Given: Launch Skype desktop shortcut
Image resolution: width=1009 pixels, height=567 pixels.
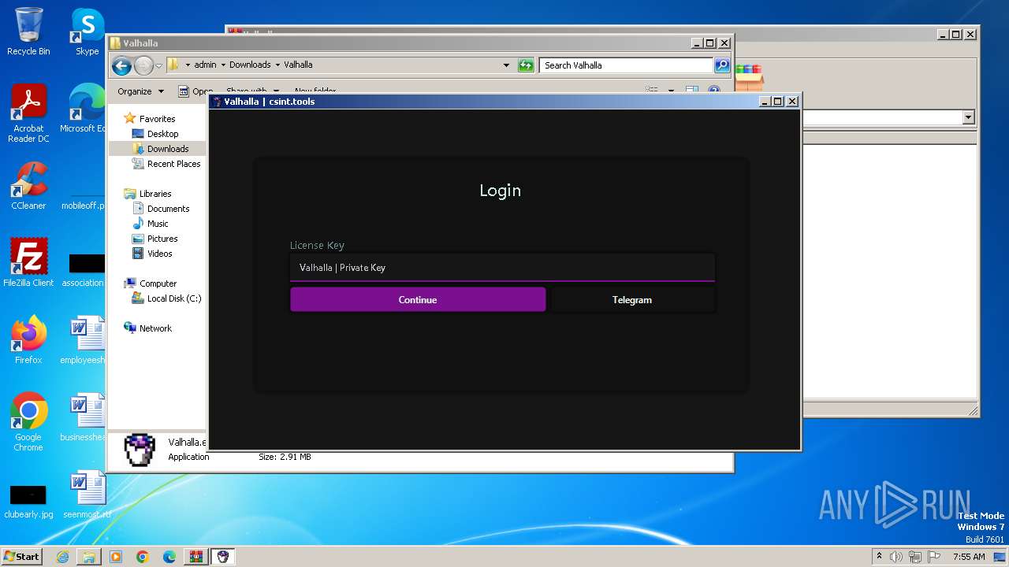Looking at the screenshot, I should [87, 31].
